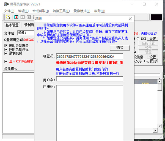Viewport: 165px width, 141px height.
Task: Click the 用户名 input field
Action: click(x=89, y=79)
